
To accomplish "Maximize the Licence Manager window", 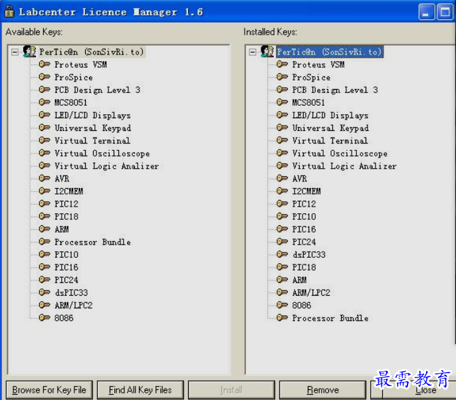I will (x=444, y=12).
